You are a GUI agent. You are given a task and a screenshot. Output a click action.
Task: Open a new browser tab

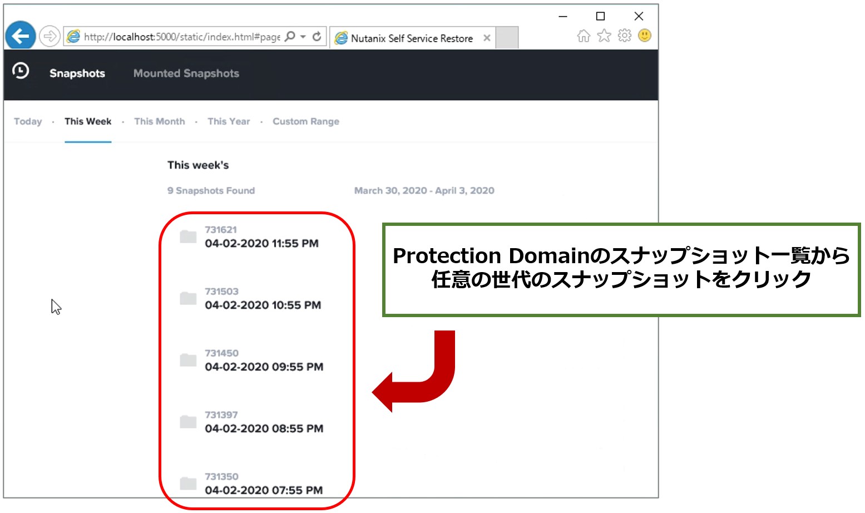507,38
